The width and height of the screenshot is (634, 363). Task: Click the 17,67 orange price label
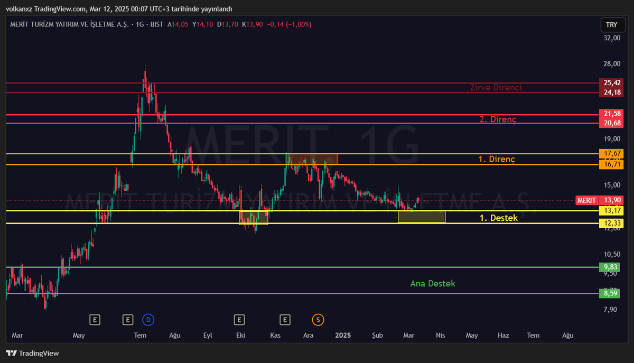click(612, 153)
